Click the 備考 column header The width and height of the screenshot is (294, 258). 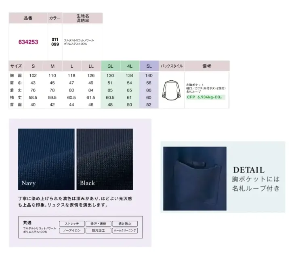point(206,66)
